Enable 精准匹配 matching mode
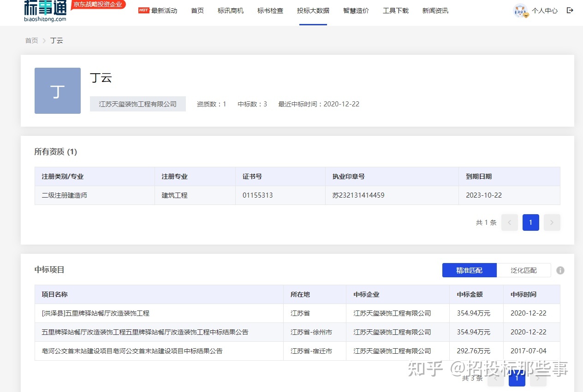 click(469, 270)
